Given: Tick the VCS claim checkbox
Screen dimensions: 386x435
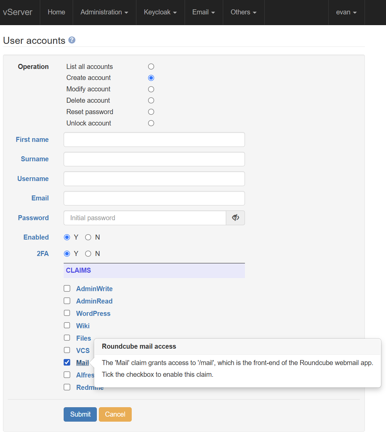Looking at the screenshot, I should 67,350.
